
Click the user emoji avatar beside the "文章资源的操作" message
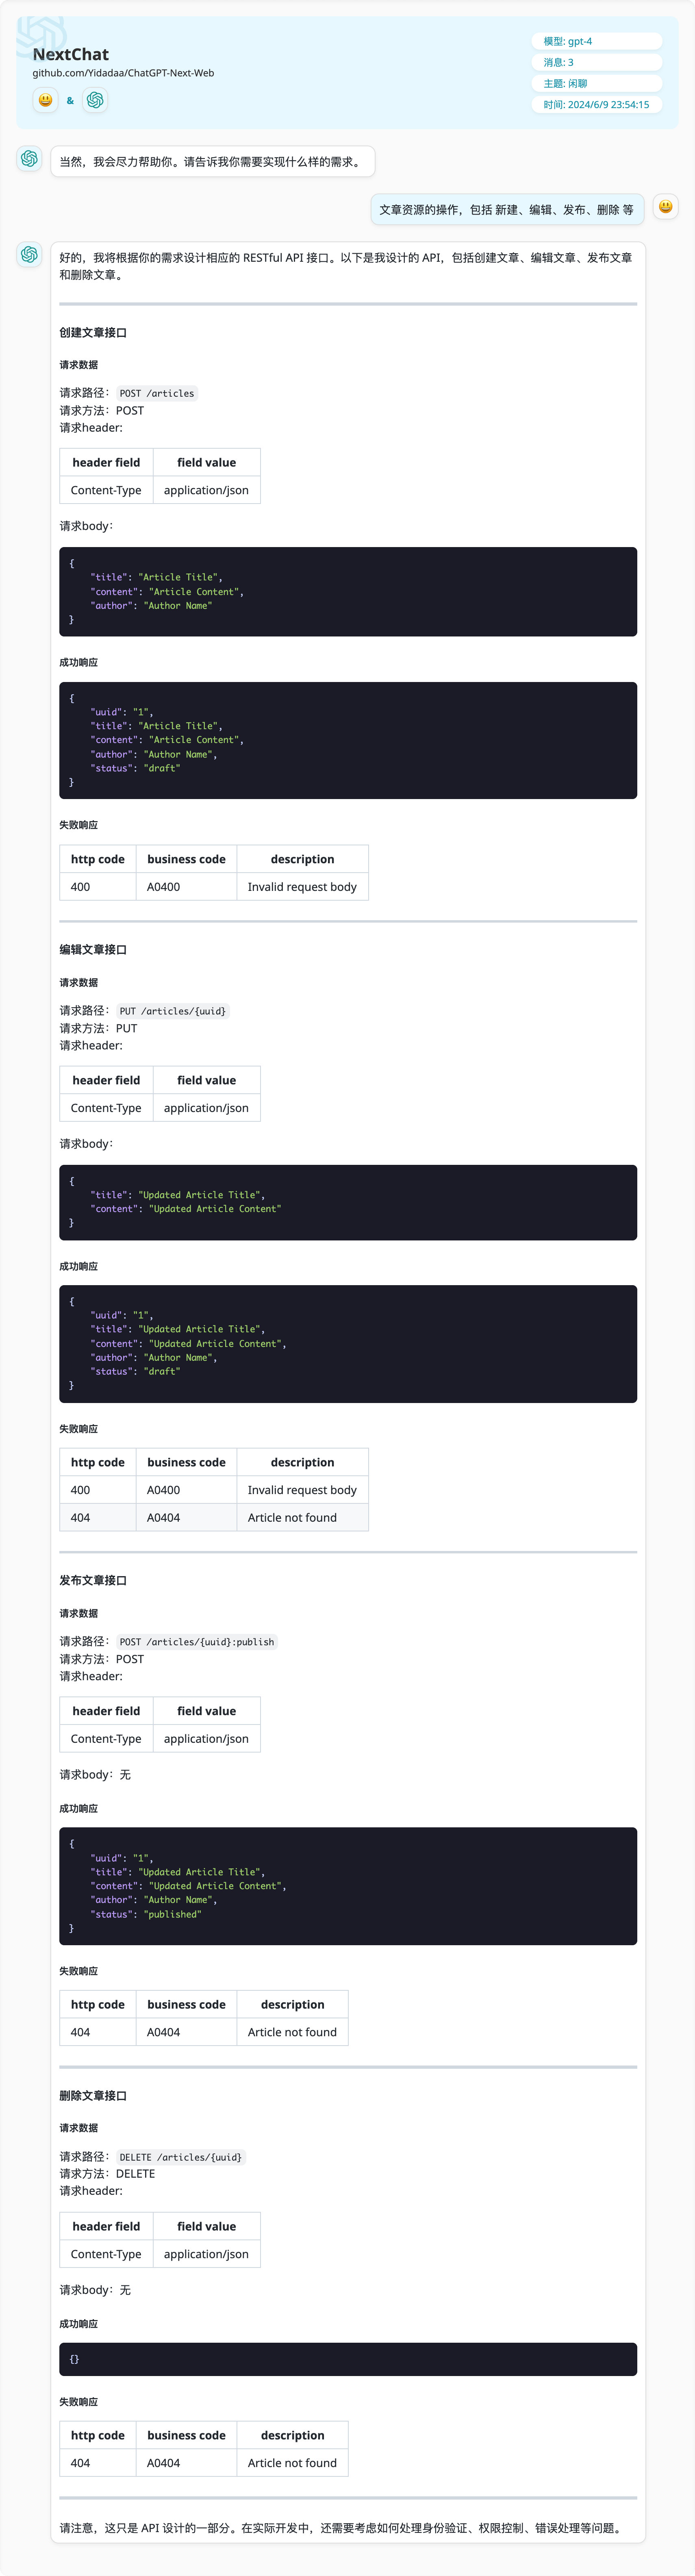tap(665, 207)
